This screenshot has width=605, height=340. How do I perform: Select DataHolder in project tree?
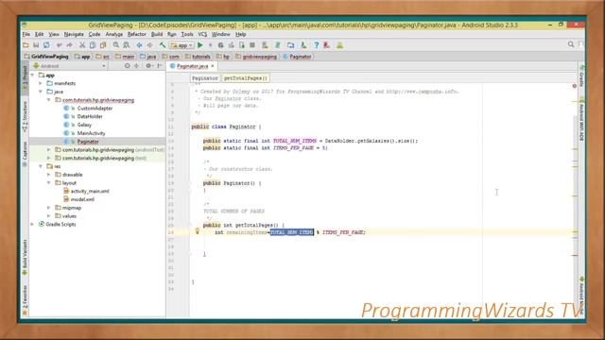[90, 116]
